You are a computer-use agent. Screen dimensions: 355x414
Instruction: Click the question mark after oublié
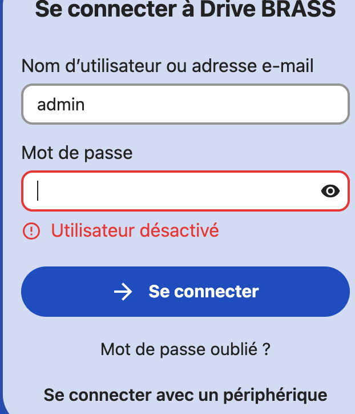pyautogui.click(x=267, y=349)
